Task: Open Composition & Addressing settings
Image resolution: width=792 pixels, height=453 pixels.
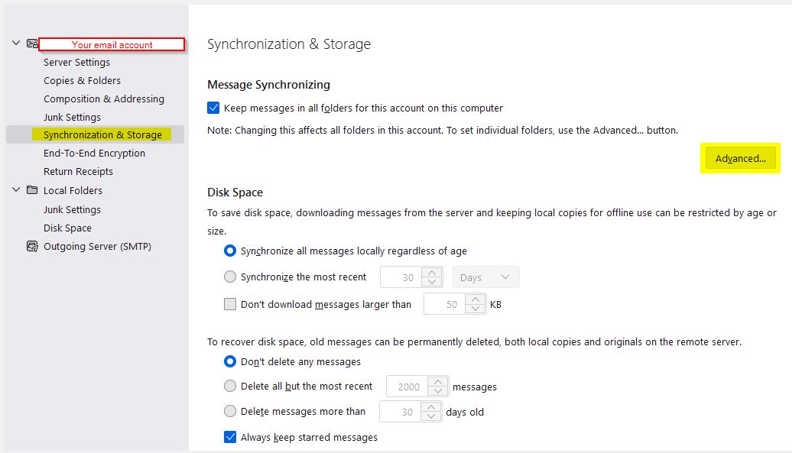Action: point(103,99)
